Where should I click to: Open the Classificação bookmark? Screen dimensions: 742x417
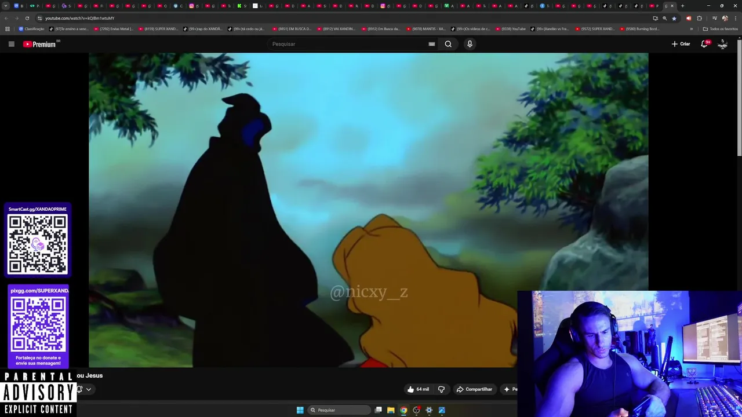pos(31,29)
